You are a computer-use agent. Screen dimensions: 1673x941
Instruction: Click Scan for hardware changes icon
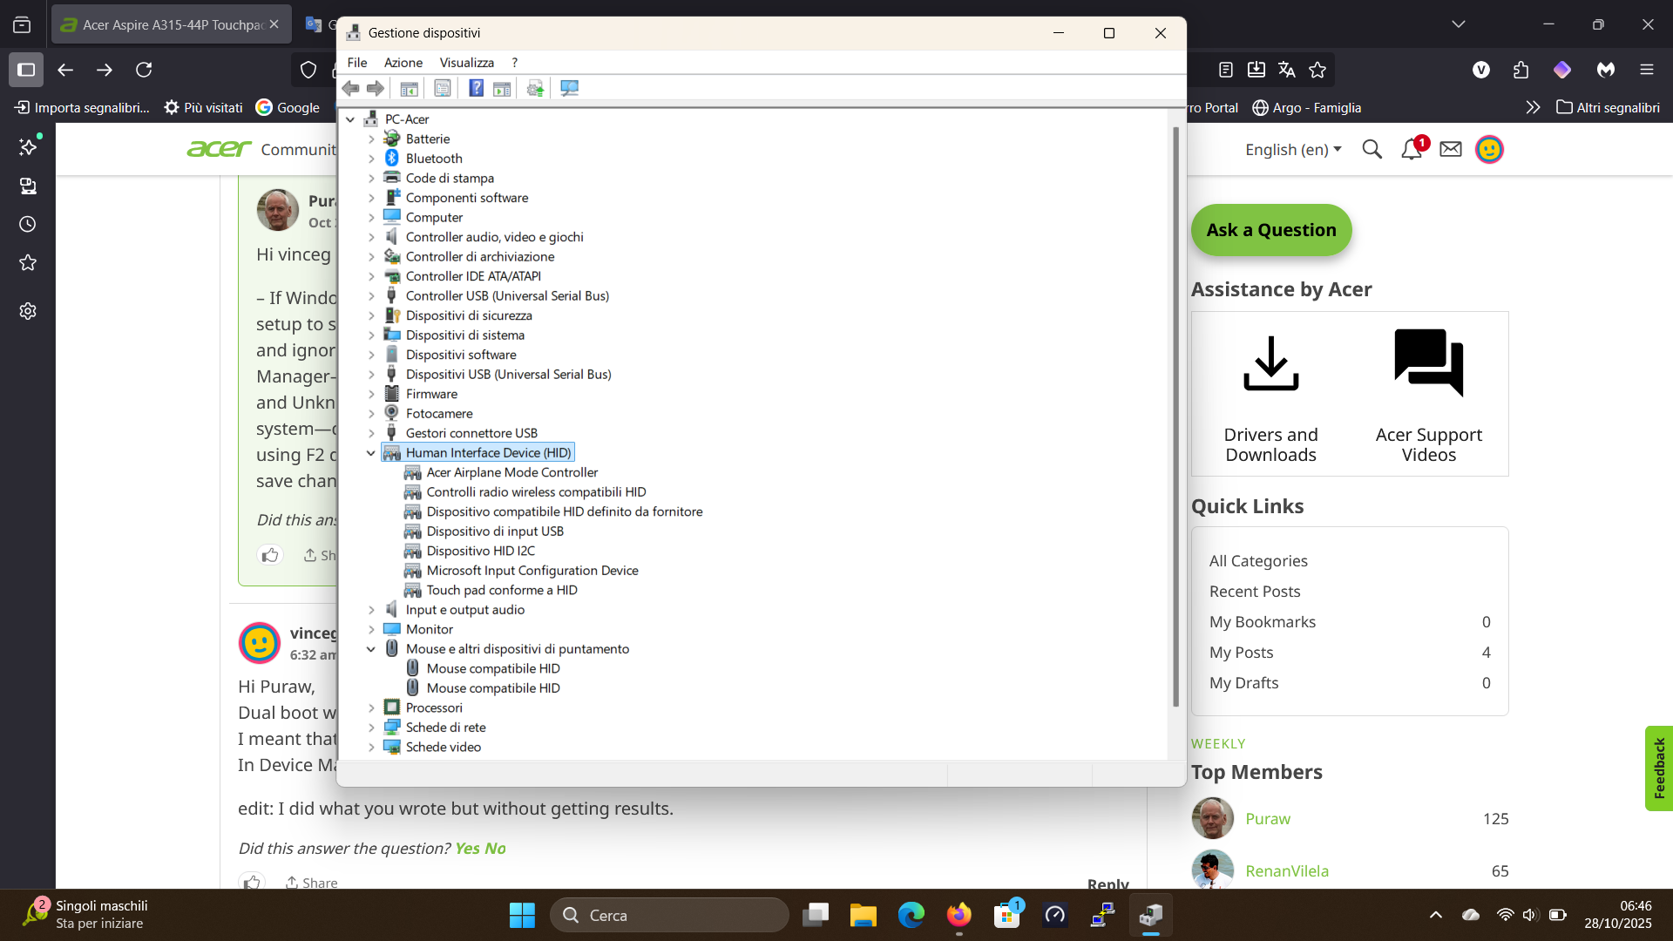point(569,88)
